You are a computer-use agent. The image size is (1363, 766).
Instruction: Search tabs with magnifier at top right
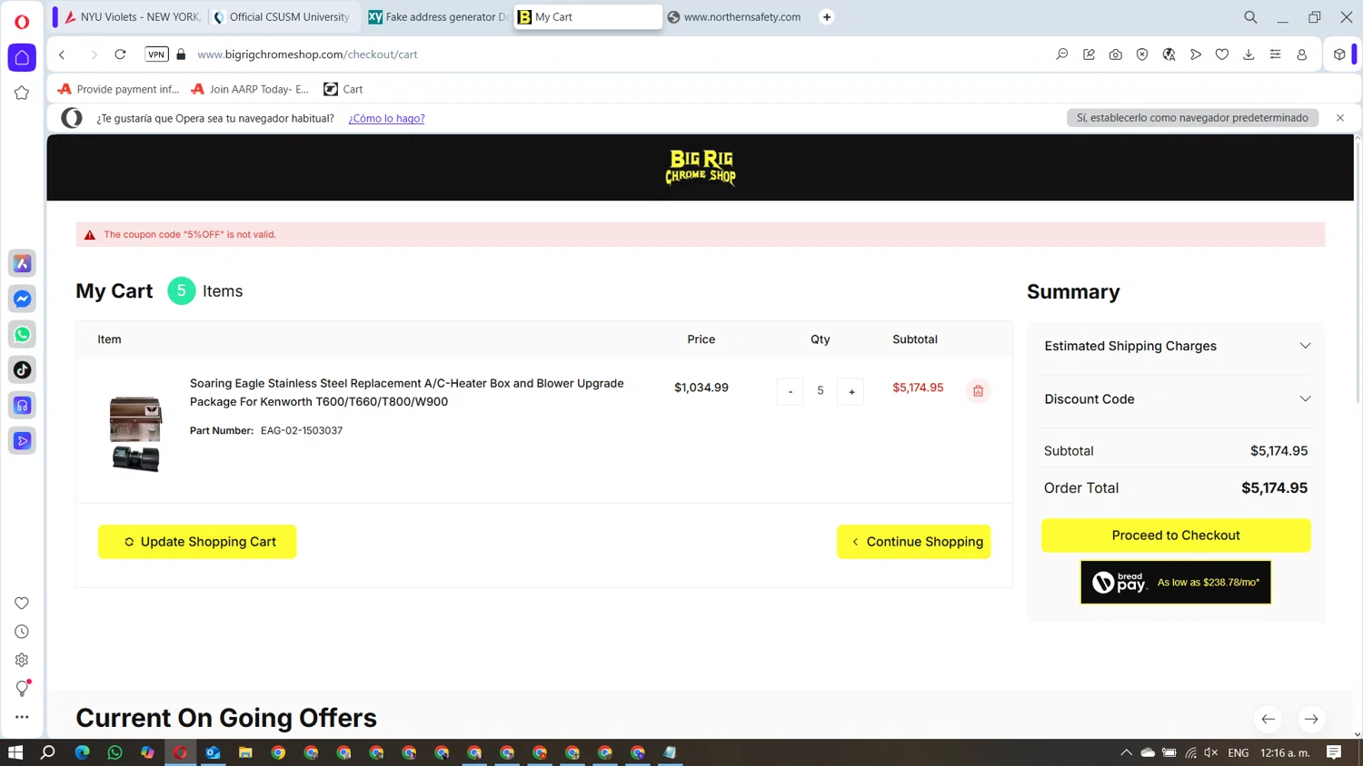pyautogui.click(x=1250, y=17)
